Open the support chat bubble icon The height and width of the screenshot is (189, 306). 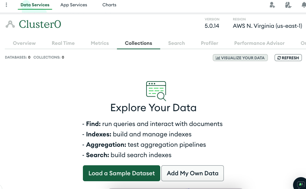(x=300, y=184)
